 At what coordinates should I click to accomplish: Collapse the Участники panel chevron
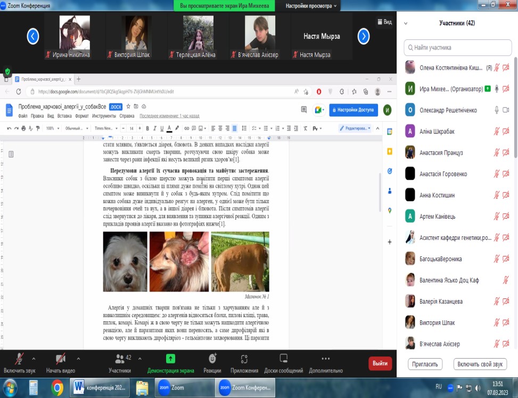[406, 23]
